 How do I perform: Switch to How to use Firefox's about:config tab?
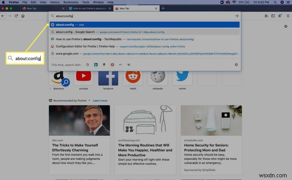click(89, 9)
